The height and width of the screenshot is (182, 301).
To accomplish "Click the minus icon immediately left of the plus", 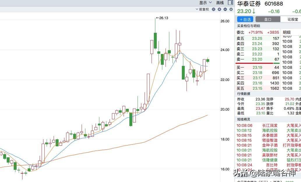I will click(214, 9).
